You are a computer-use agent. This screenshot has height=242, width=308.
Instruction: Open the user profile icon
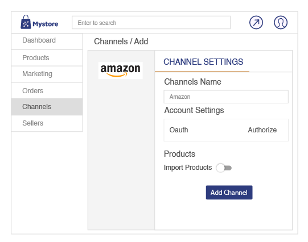pos(281,23)
